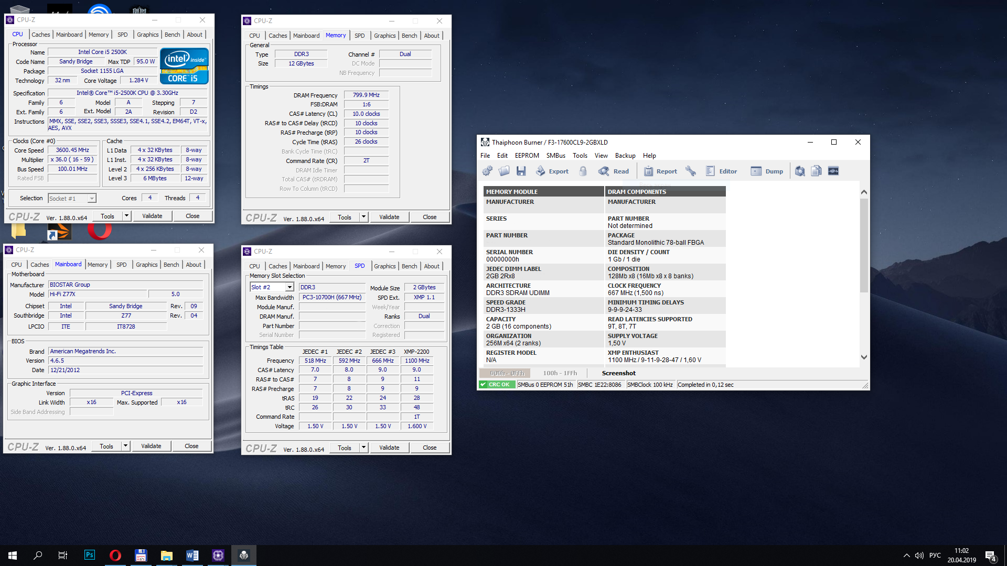The height and width of the screenshot is (566, 1007).
Task: Click the BIOSTAR Group manufacturer field
Action: pos(125,285)
